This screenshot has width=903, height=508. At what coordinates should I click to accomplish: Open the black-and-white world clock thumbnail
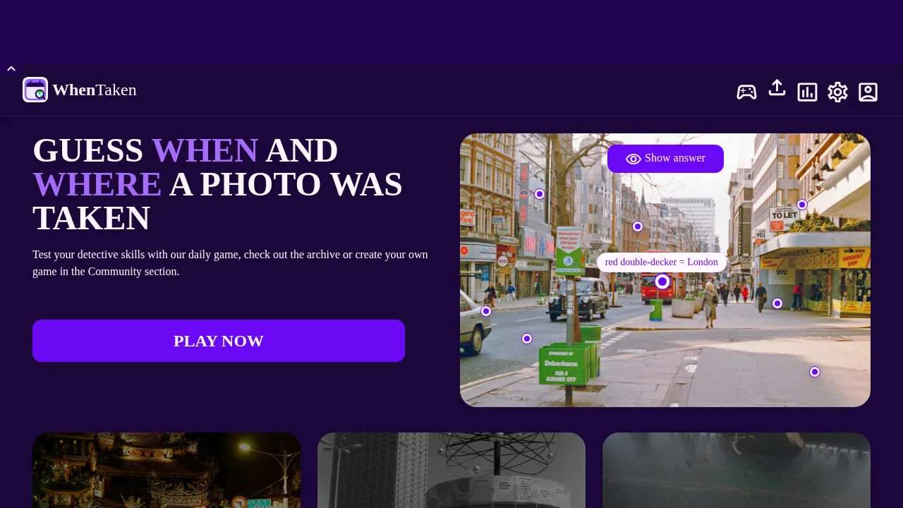(451, 470)
